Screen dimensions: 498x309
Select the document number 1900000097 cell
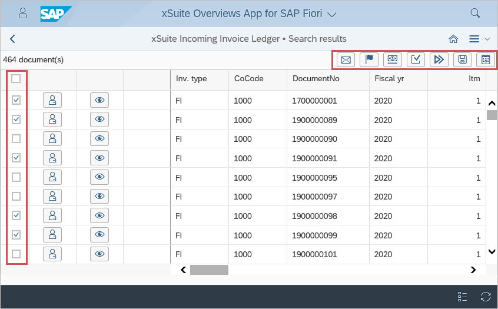[x=328, y=197]
